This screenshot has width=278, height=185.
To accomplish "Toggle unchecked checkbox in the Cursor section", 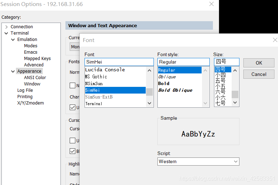I will tap(73, 141).
